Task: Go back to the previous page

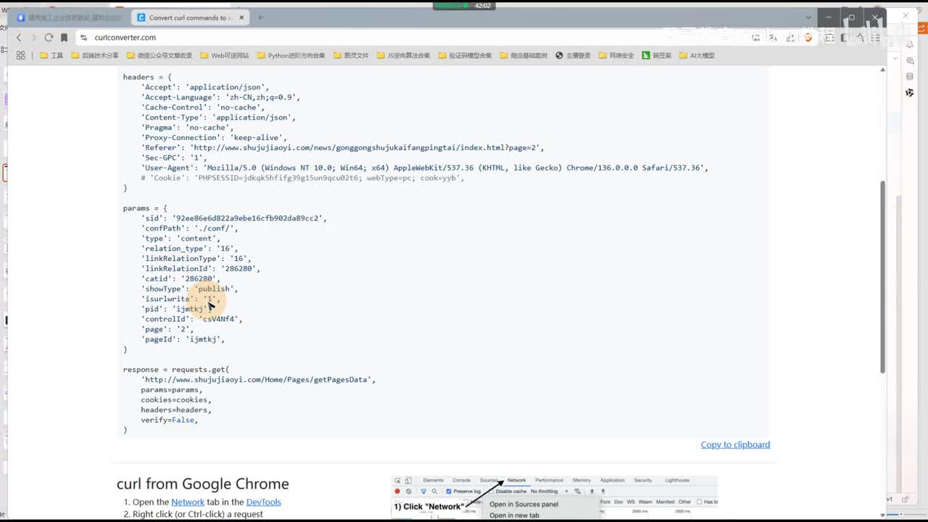Action: pyautogui.click(x=20, y=38)
